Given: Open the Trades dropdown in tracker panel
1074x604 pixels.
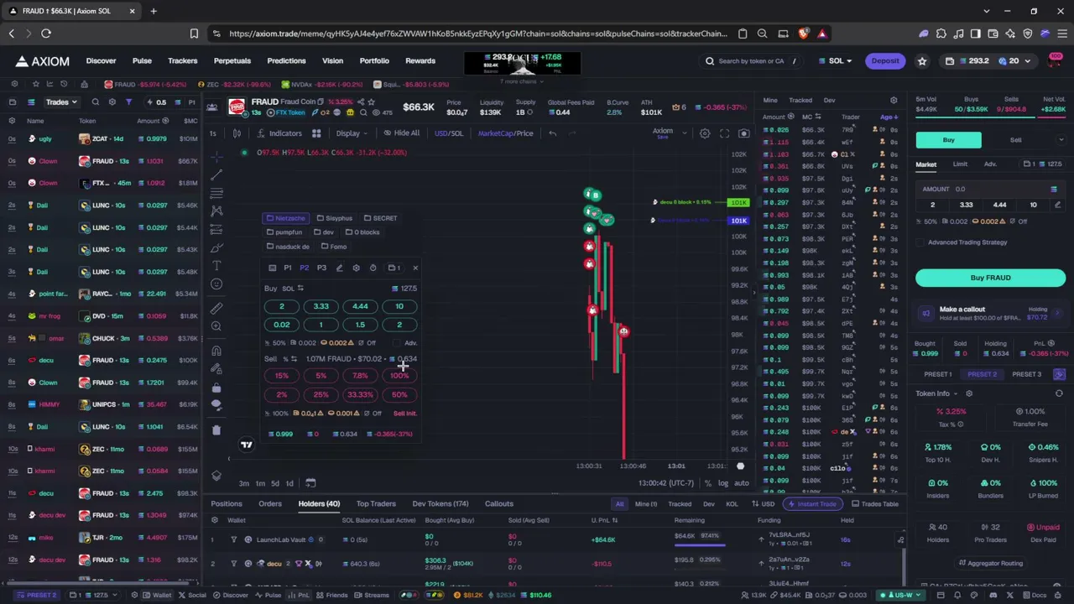Looking at the screenshot, I should (61, 102).
